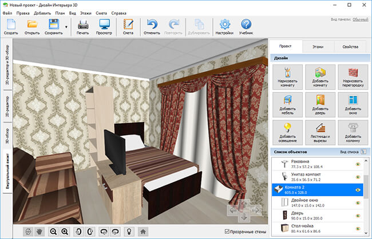Screen dimensions: 372x239
Task: Click the Повторить redo icon
Action: [173, 27]
